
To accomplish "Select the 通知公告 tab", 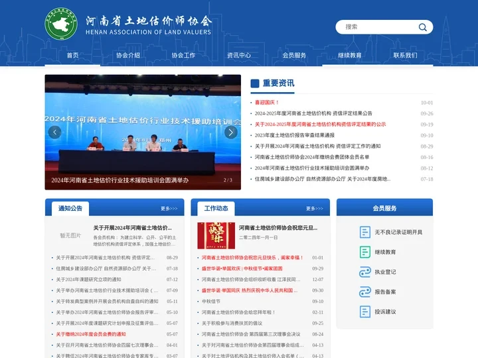I will pos(70,209).
